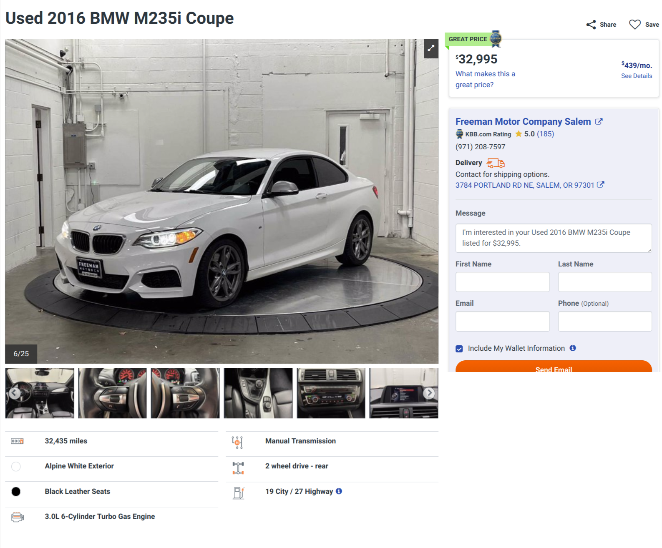Click See Details for monthly payment
The height and width of the screenshot is (548, 662).
click(636, 76)
